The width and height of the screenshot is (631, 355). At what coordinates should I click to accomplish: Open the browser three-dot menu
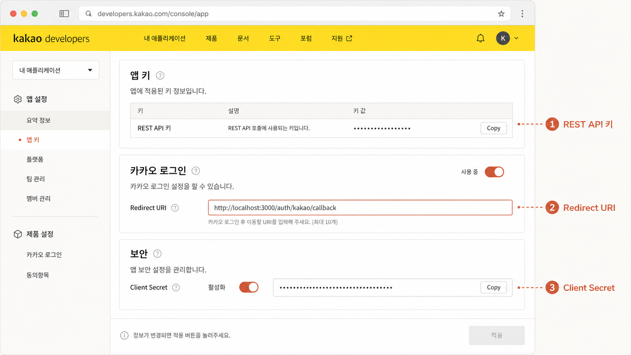[x=522, y=14]
